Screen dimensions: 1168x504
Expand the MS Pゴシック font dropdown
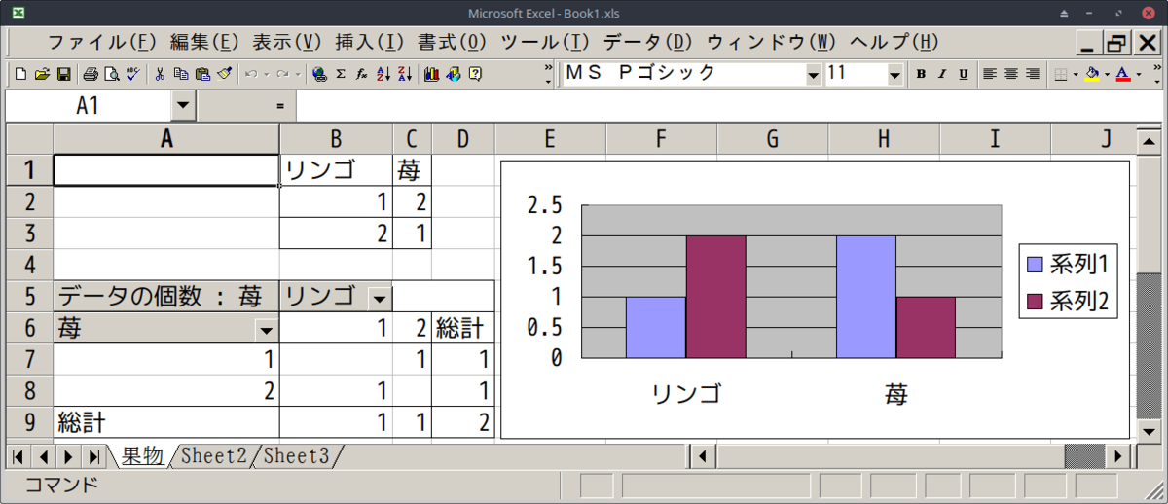pyautogui.click(x=814, y=74)
